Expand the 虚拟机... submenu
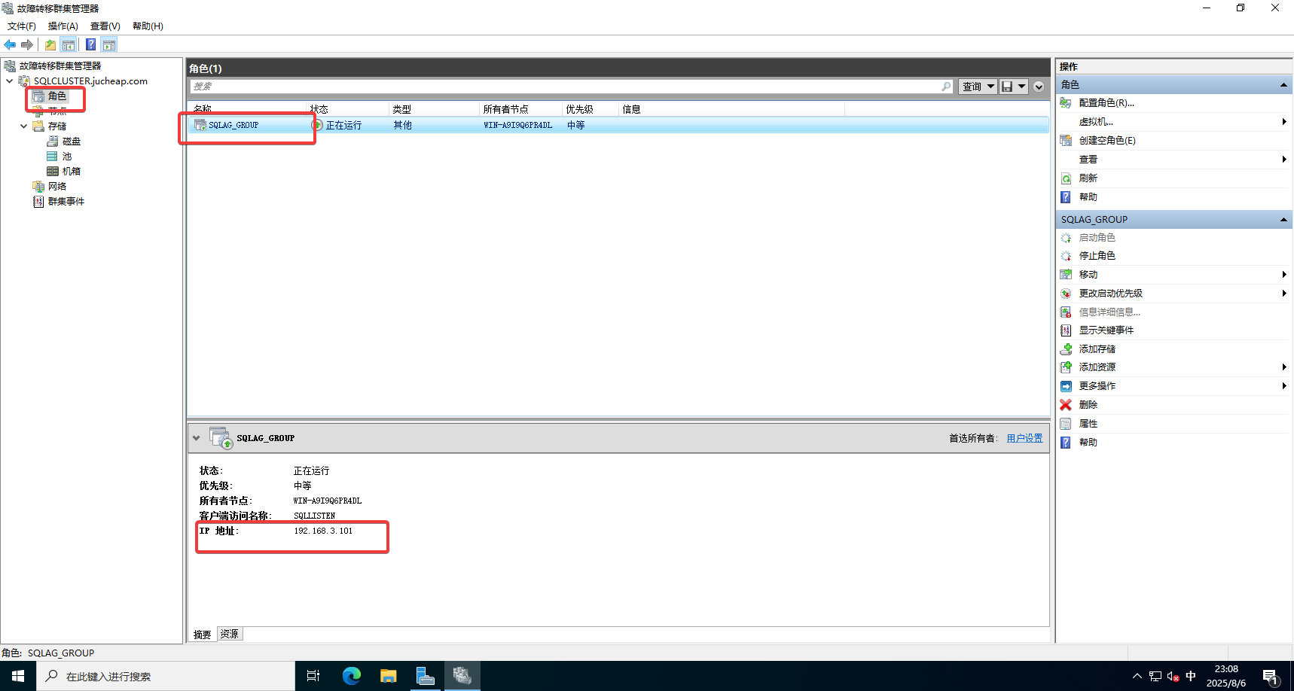Image resolution: width=1294 pixels, height=691 pixels. (1174, 122)
